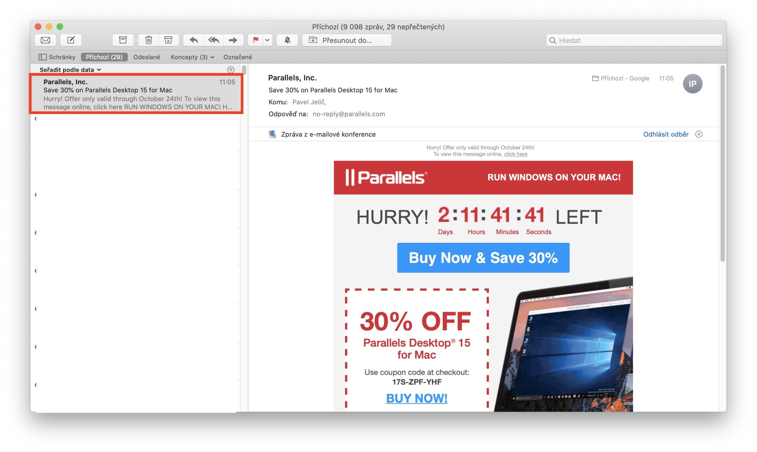
Task: Move message to Junk
Action: click(168, 40)
